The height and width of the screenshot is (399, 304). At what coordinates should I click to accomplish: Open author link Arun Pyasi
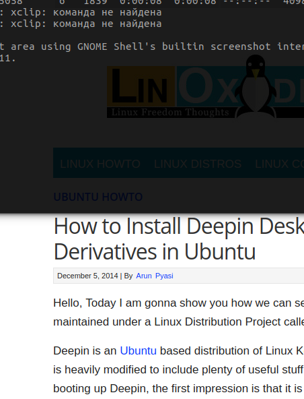coord(155,276)
